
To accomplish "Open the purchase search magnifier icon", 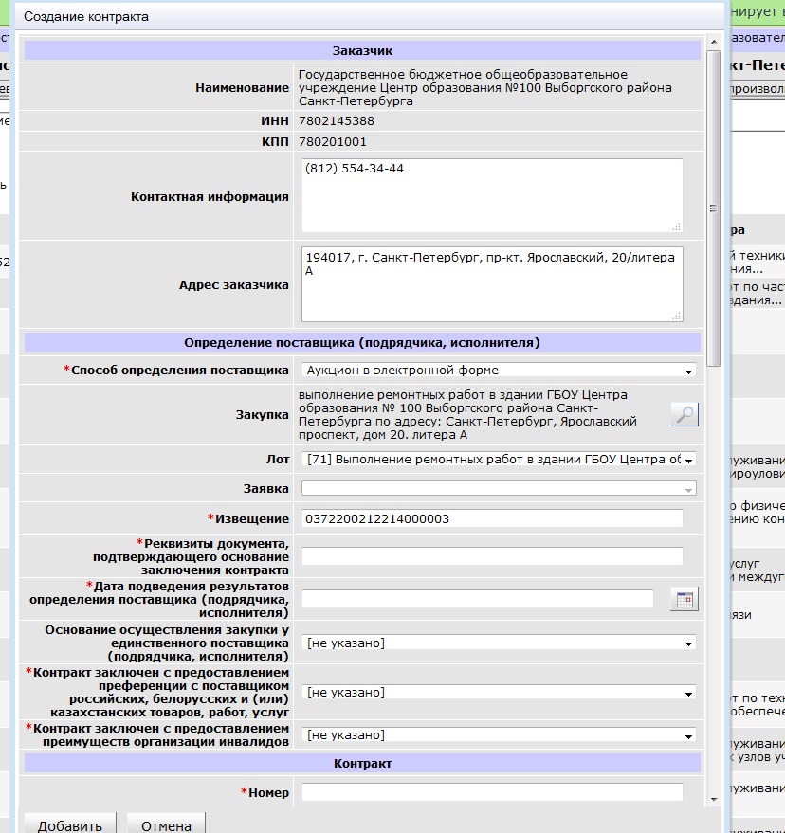I will pos(685,414).
